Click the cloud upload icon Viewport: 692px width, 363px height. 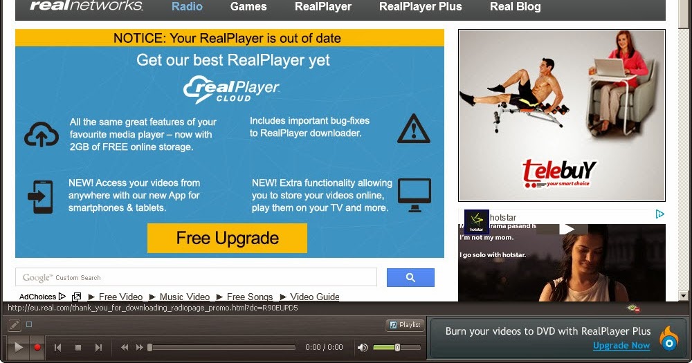pos(42,135)
